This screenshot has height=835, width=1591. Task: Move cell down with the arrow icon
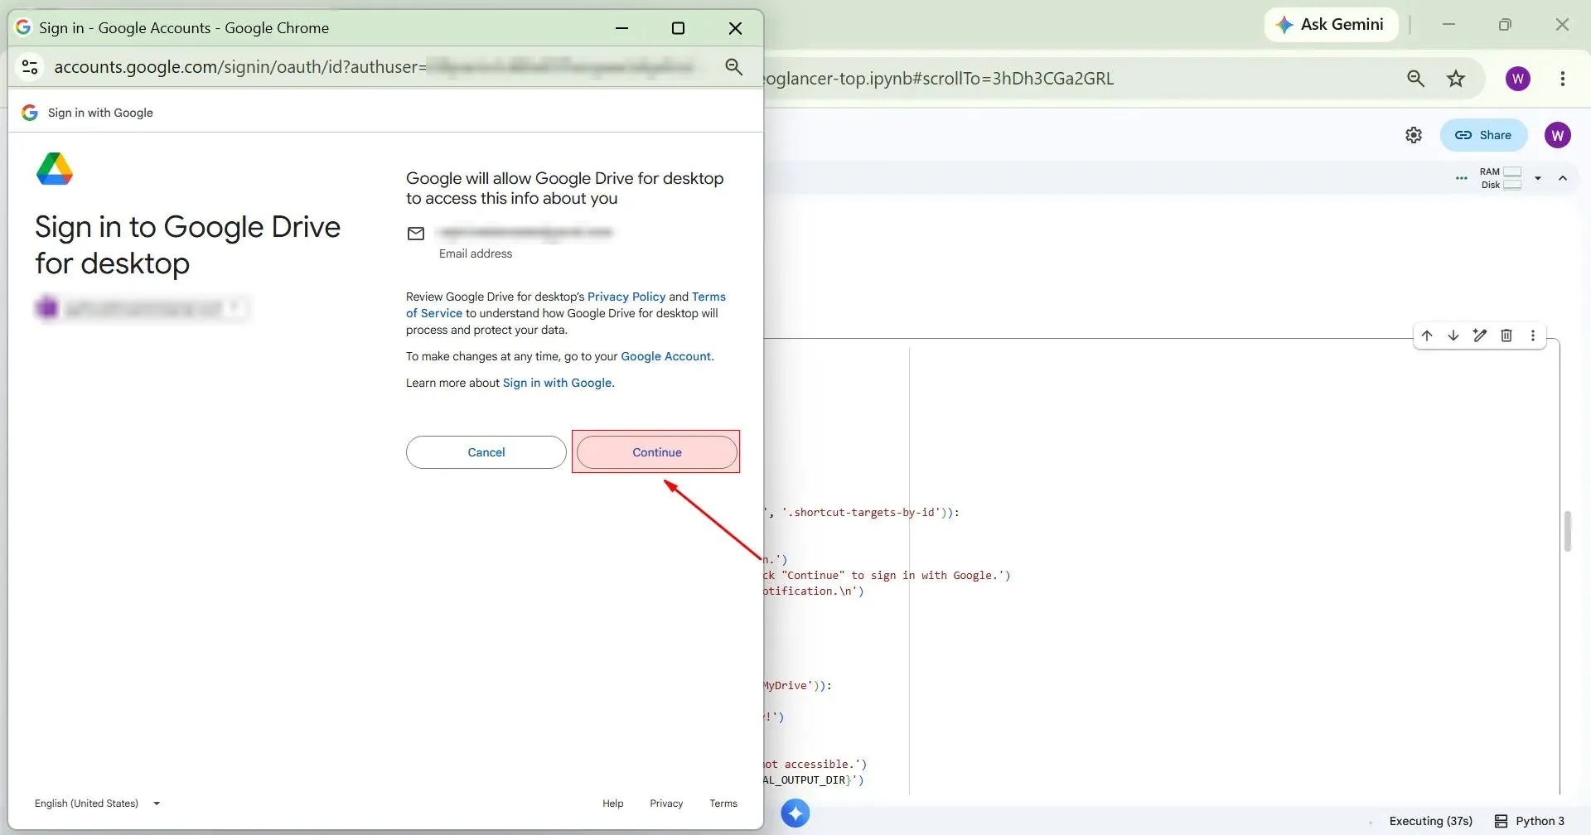tap(1453, 335)
